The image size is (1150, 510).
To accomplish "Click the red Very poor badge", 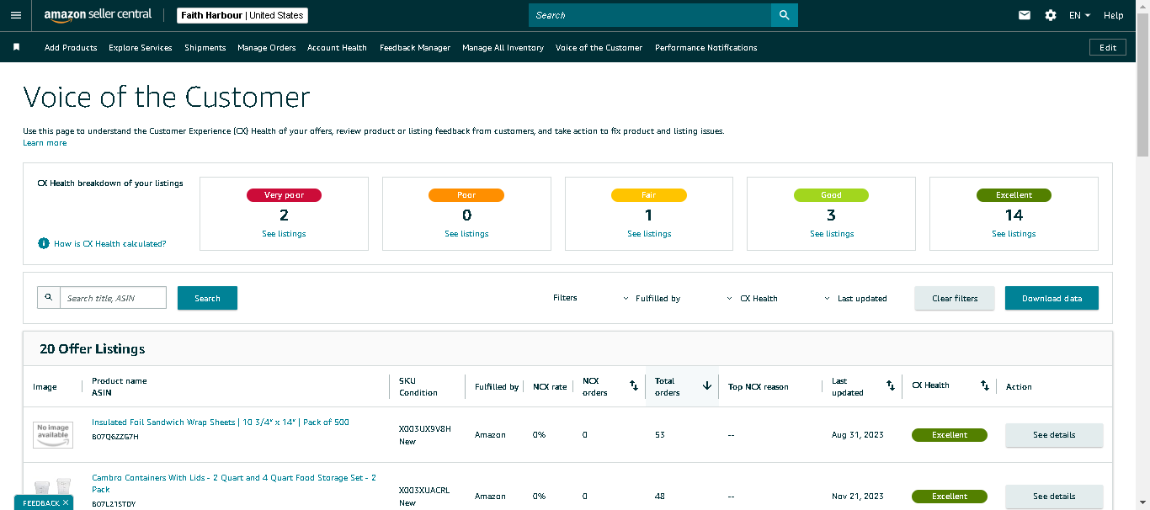I will click(284, 195).
